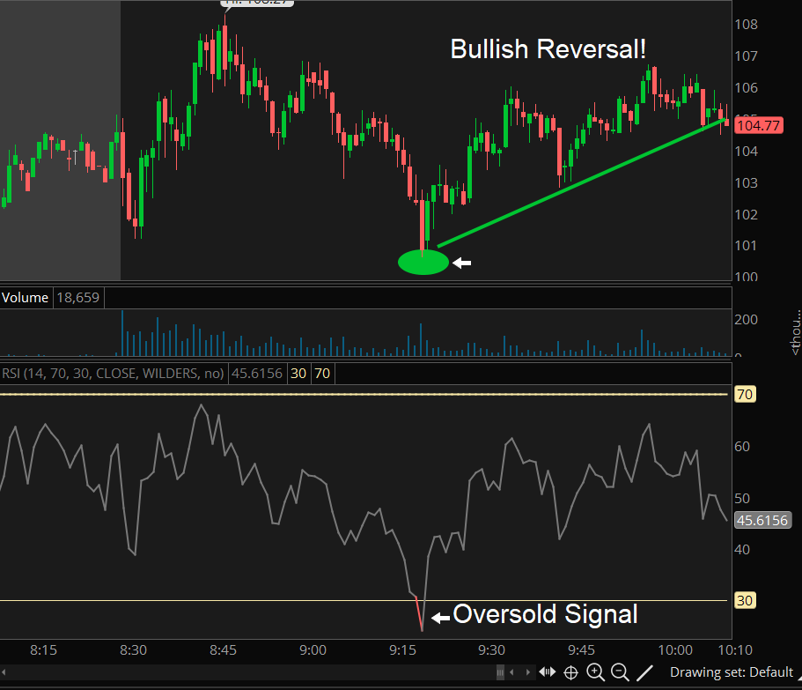The image size is (802, 690).
Task: Click the 60 RSI axis label
Action: tap(742, 447)
